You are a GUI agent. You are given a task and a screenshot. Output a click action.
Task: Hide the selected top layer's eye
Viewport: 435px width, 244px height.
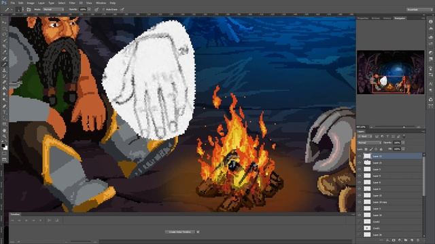(x=360, y=156)
